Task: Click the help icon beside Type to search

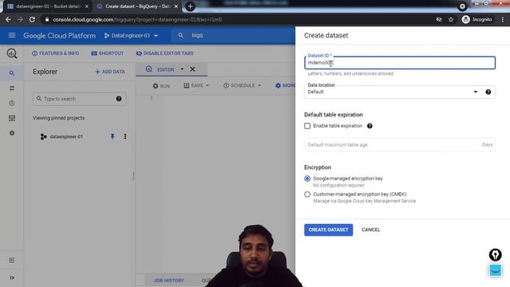Action: click(x=119, y=99)
